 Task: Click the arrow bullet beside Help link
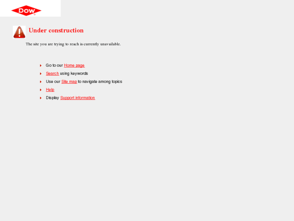[x=41, y=90]
